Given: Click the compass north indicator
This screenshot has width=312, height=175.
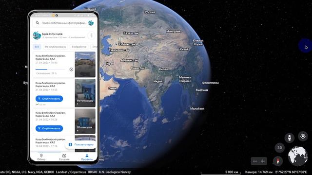Looking at the screenshot, I should coord(278,161).
